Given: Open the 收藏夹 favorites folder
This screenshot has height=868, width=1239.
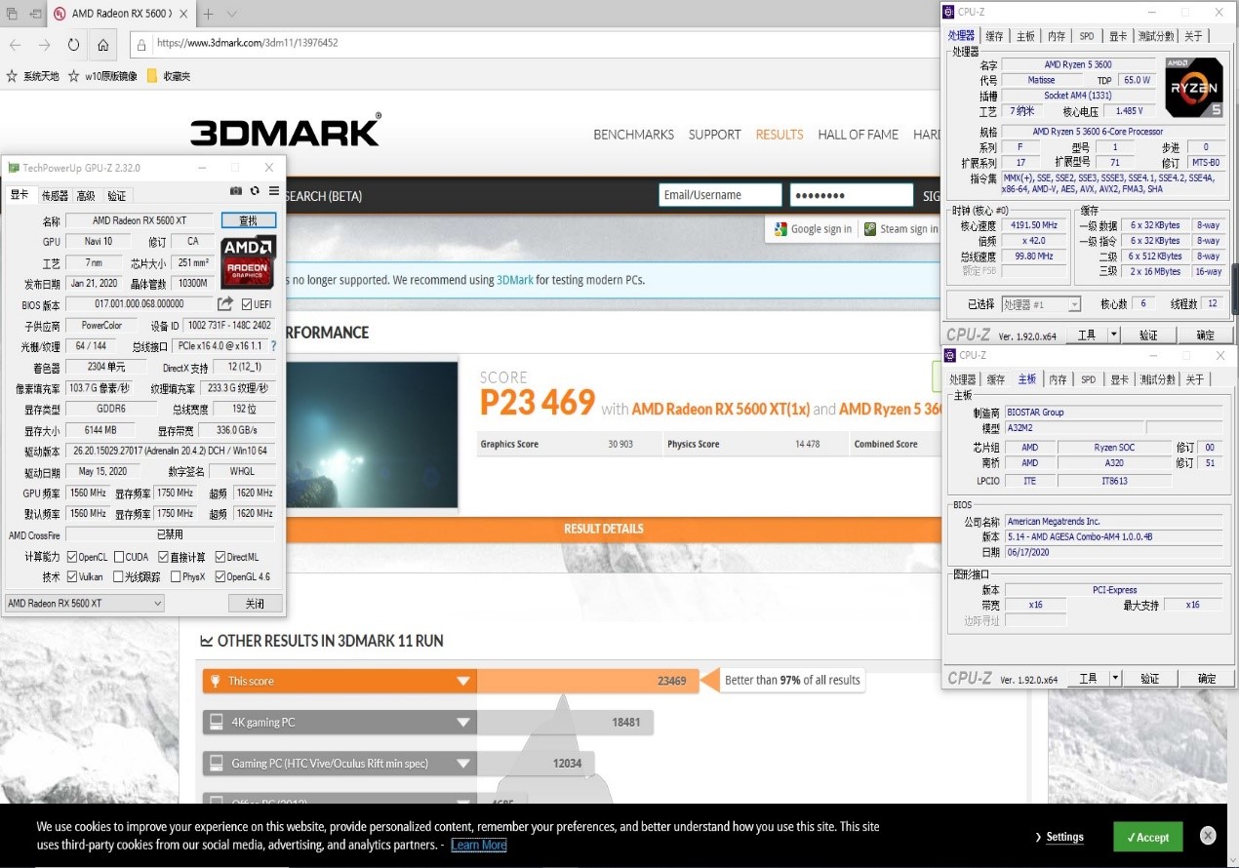Looking at the screenshot, I should pyautogui.click(x=168, y=75).
